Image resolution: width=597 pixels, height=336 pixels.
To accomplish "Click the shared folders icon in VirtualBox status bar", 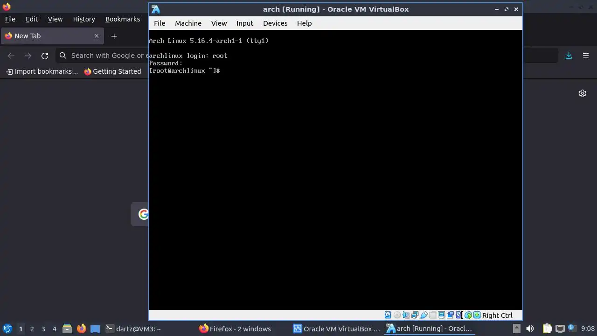I will pyautogui.click(x=432, y=315).
